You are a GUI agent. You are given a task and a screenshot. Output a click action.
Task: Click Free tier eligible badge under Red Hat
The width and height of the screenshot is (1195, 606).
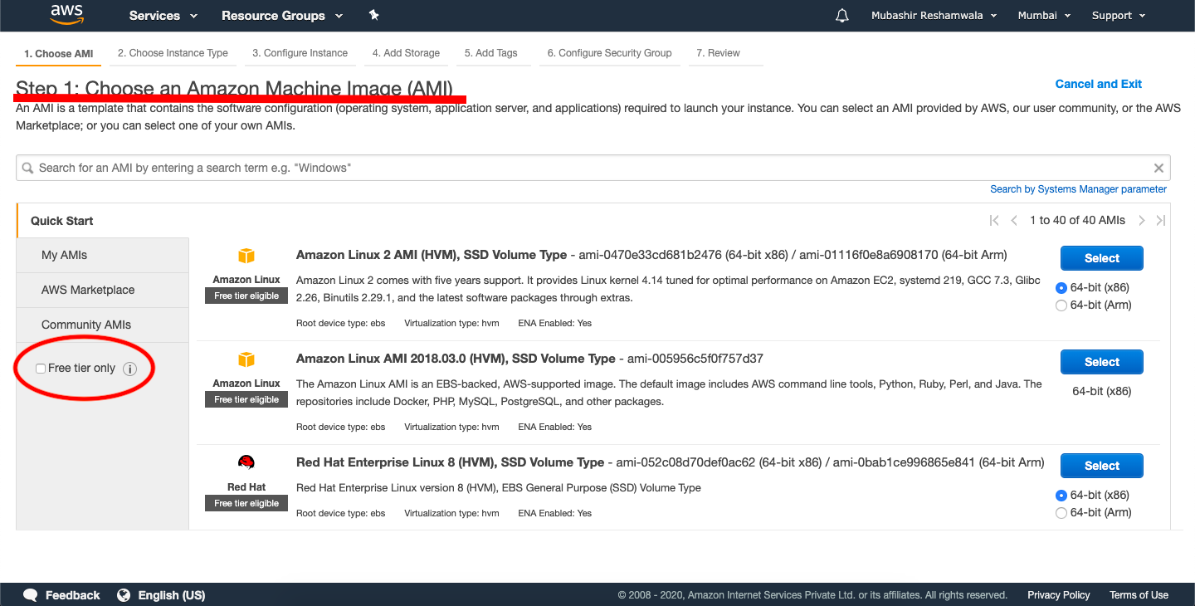pyautogui.click(x=246, y=504)
